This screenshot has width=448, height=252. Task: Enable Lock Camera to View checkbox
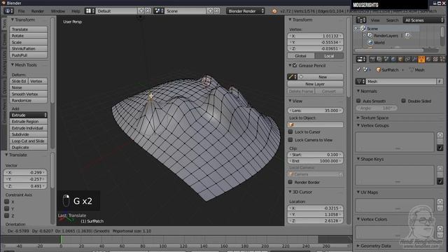(290, 140)
